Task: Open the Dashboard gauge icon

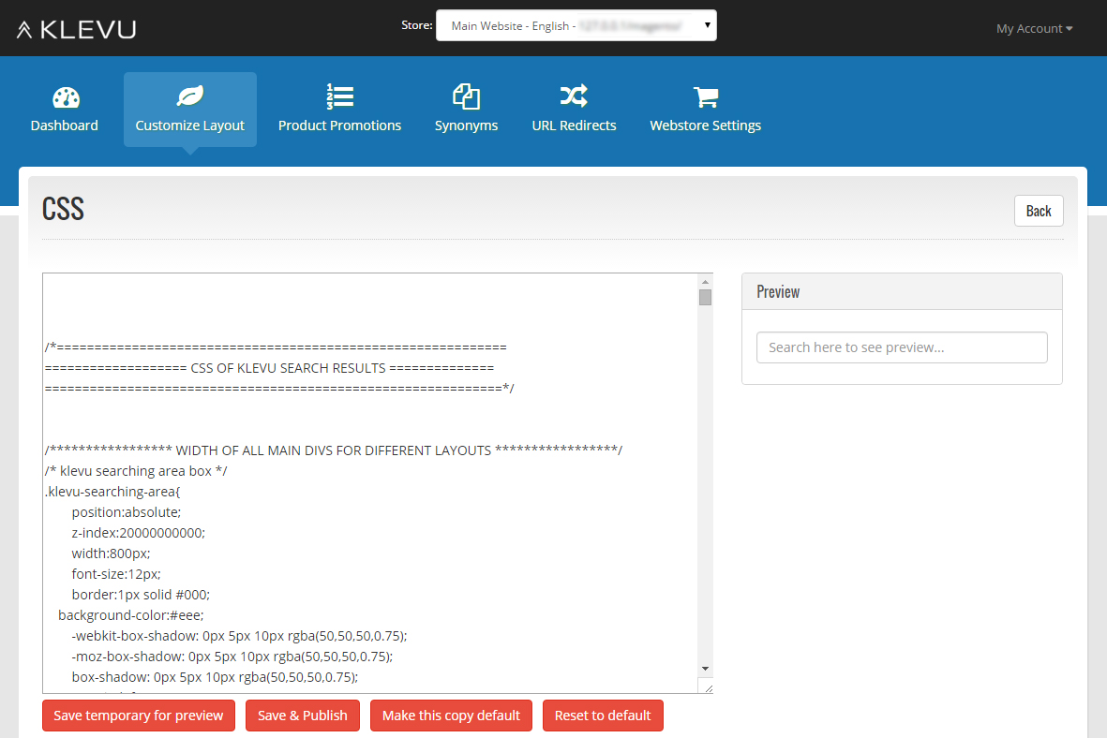Action: click(67, 97)
